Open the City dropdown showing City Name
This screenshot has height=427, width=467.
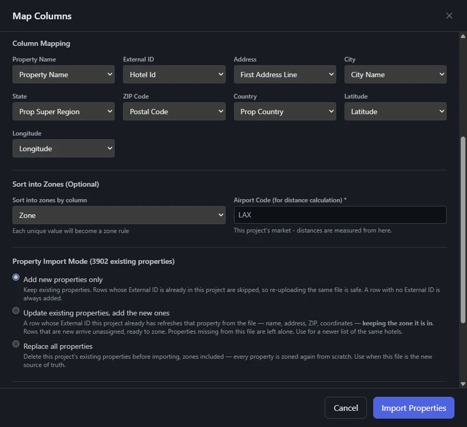tap(396, 75)
